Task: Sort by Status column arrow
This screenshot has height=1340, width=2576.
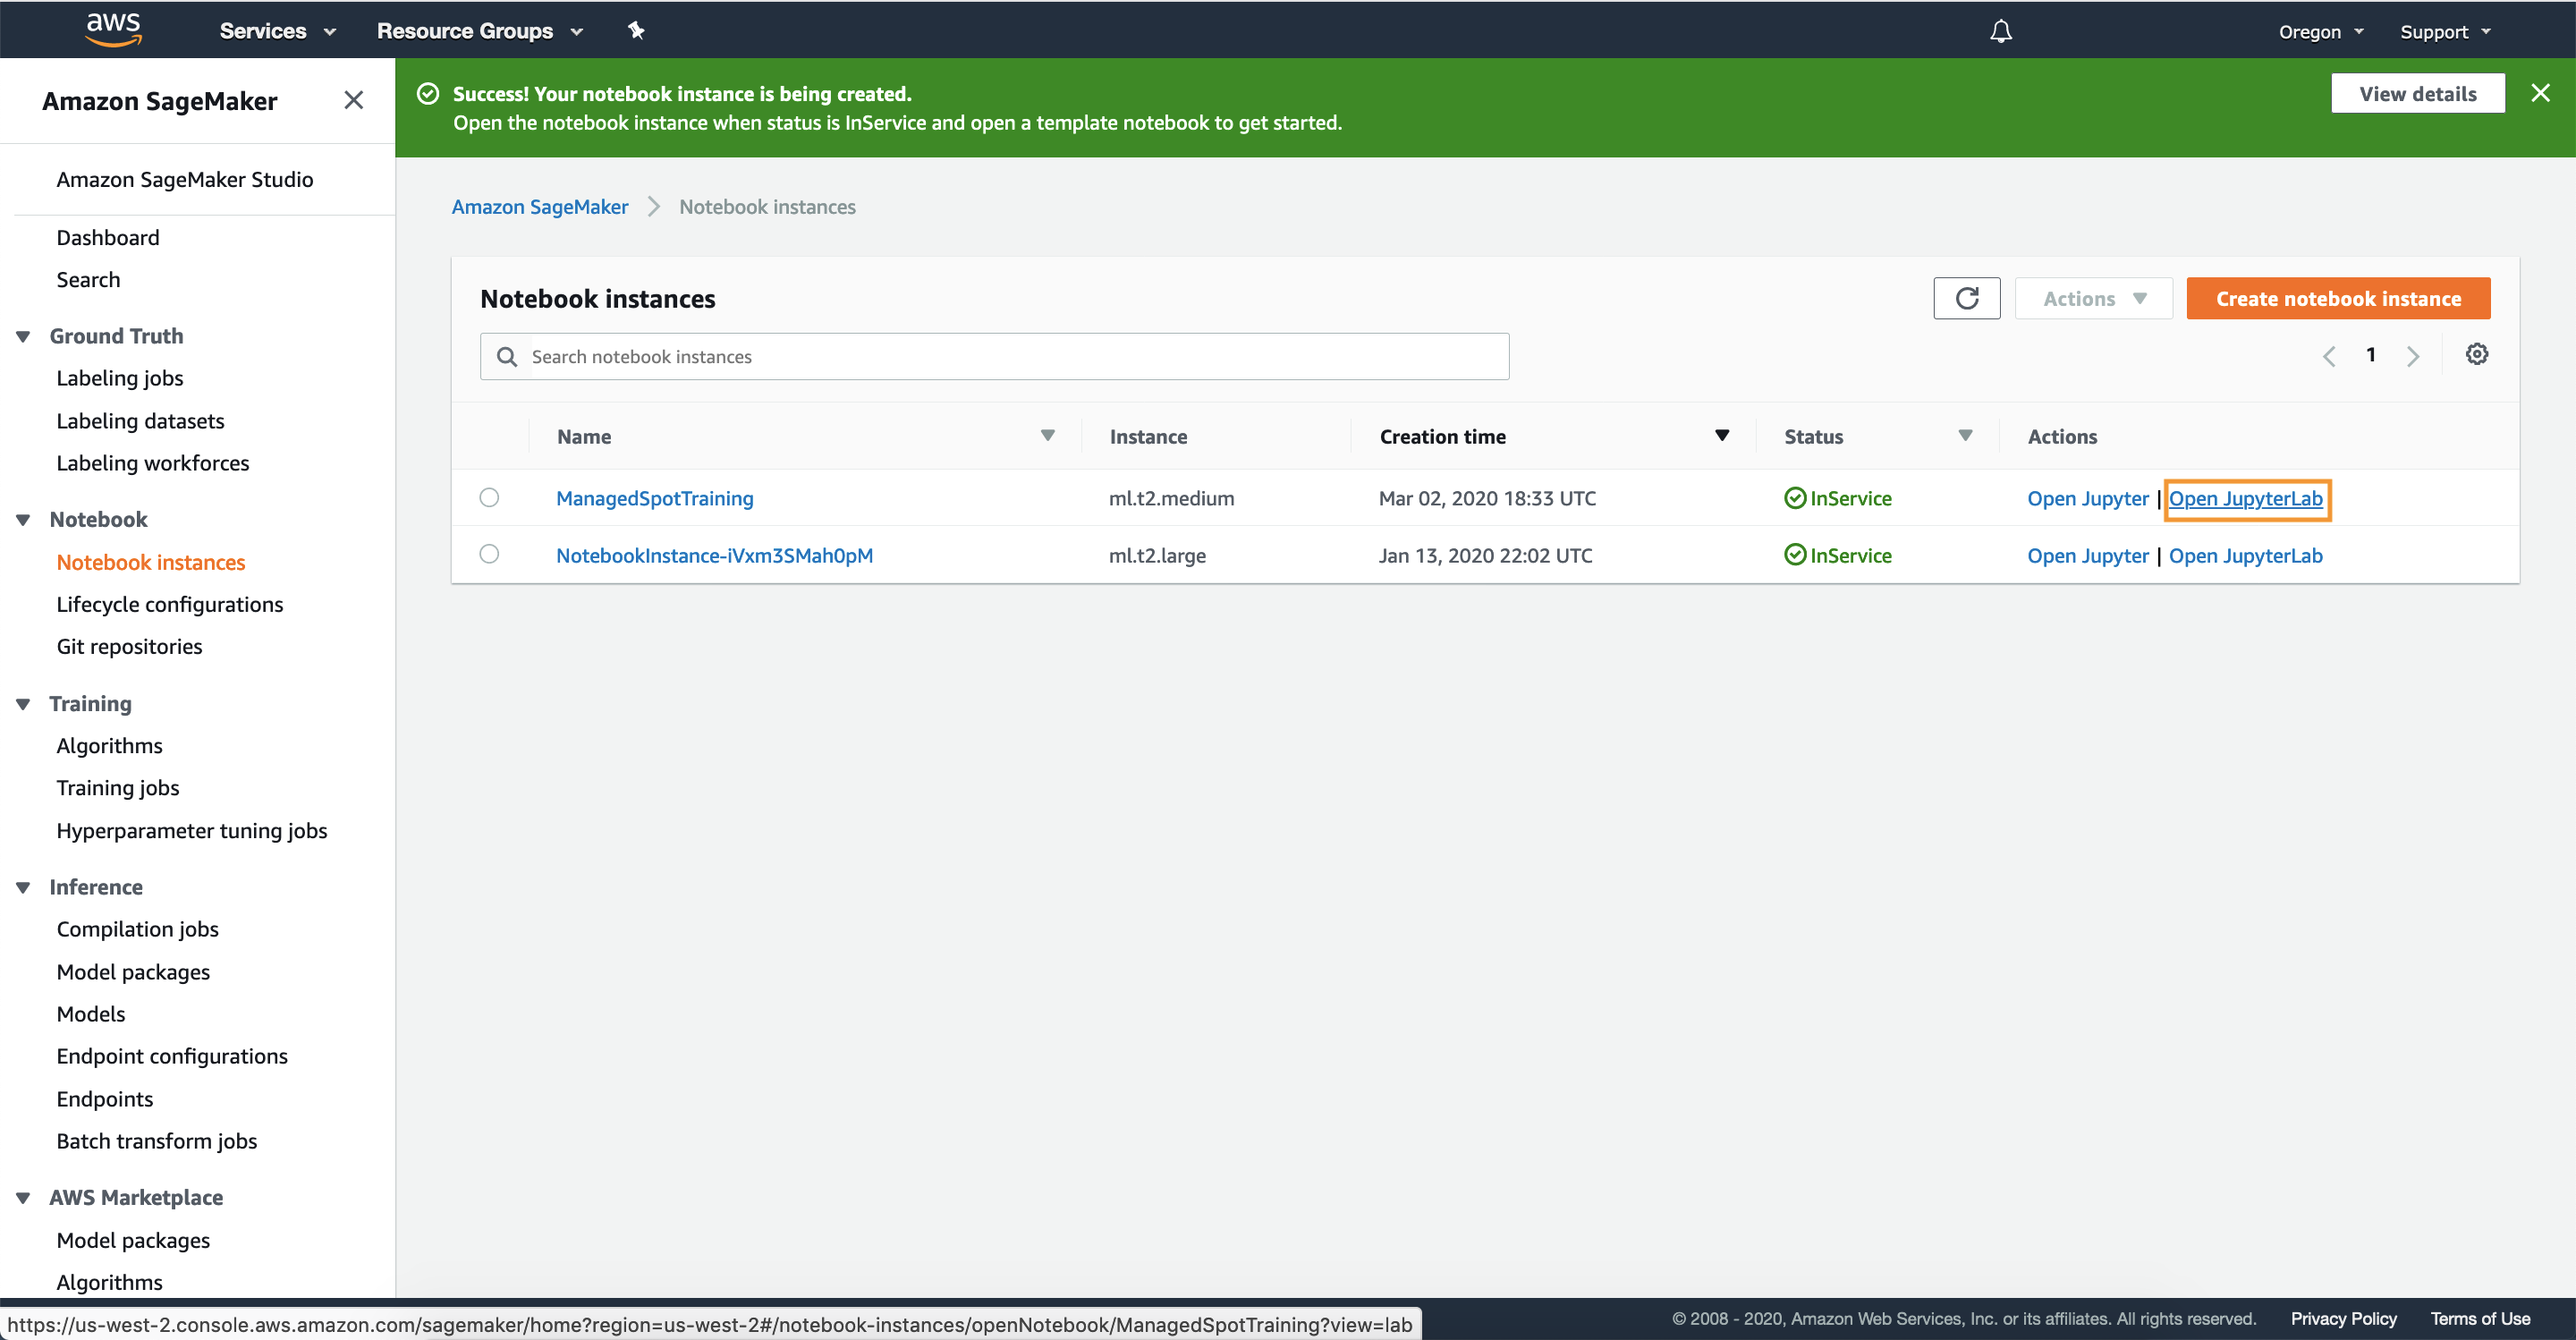Action: 1964,436
